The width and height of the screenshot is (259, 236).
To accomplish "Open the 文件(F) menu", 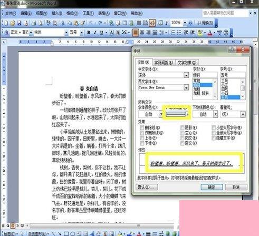I will point(11,13).
